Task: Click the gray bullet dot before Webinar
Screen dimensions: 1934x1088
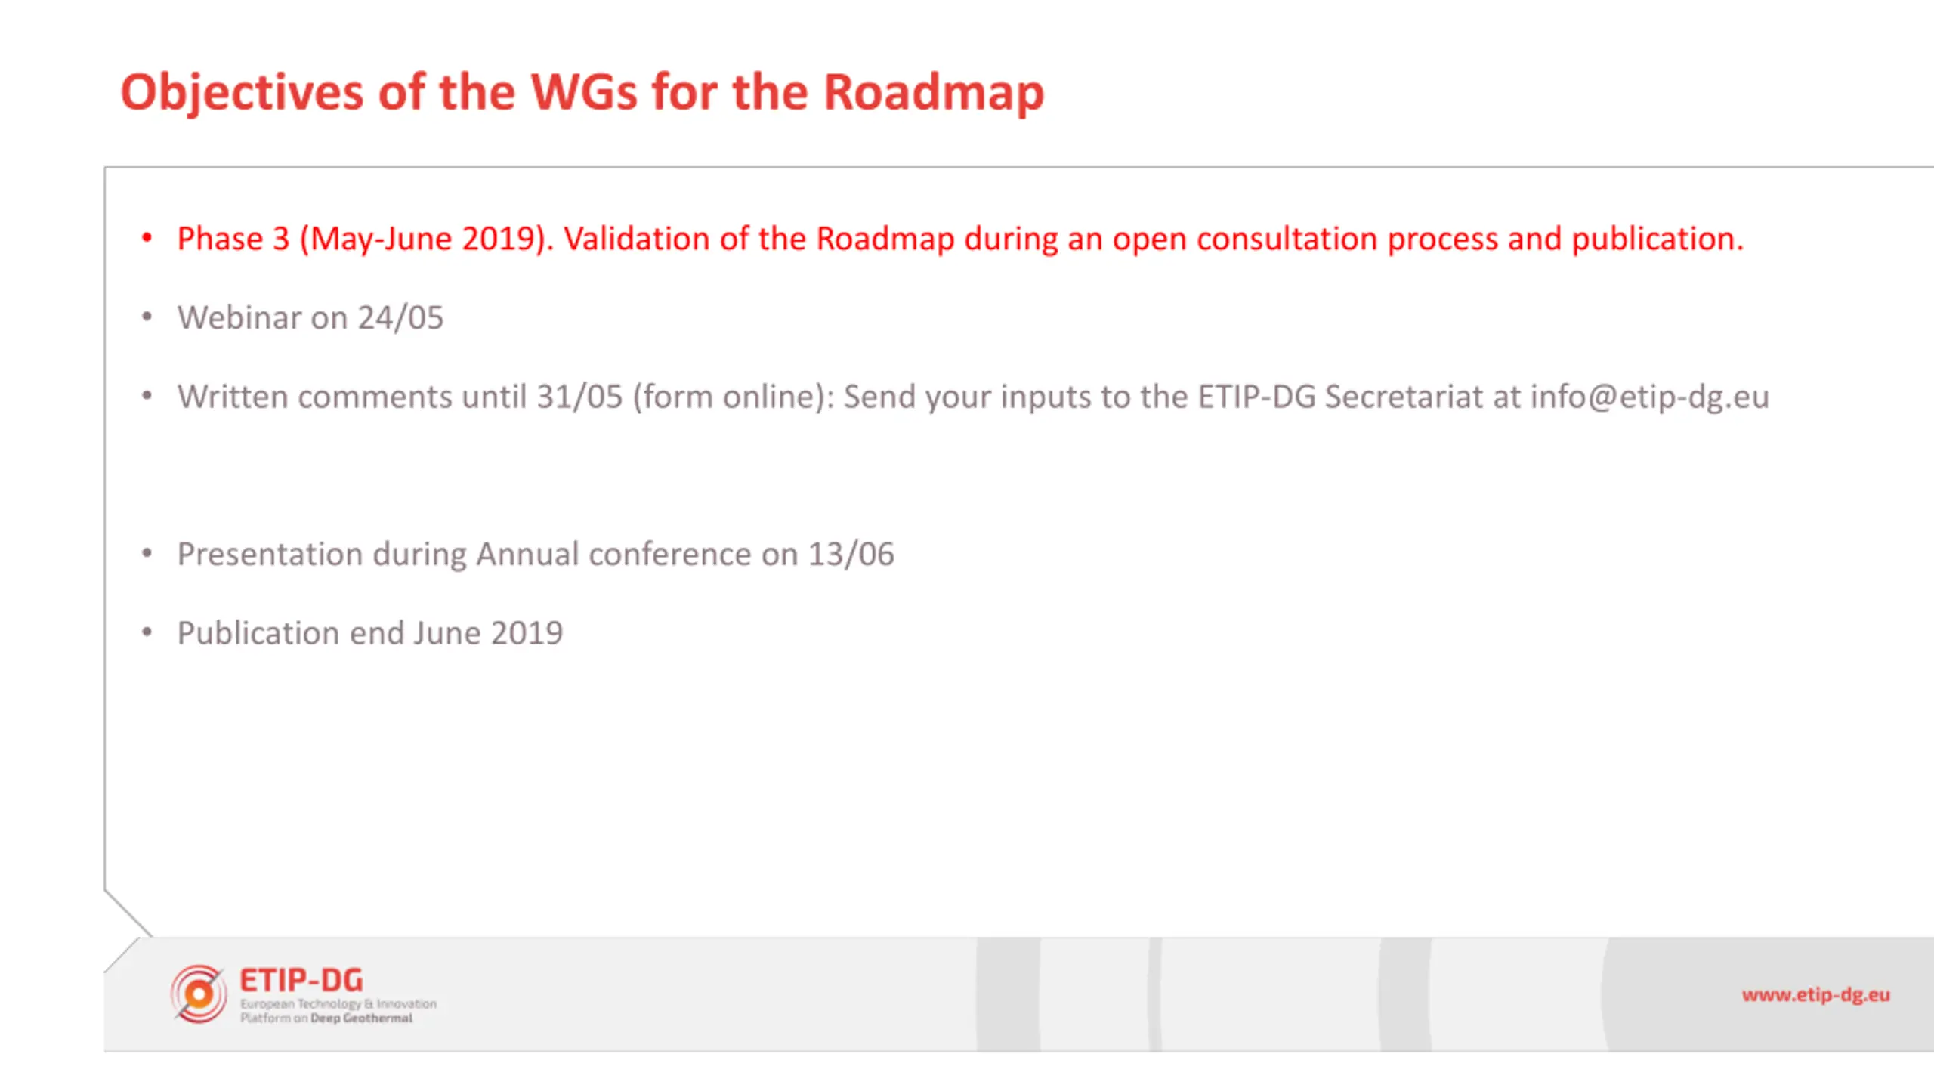Action: pos(147,317)
